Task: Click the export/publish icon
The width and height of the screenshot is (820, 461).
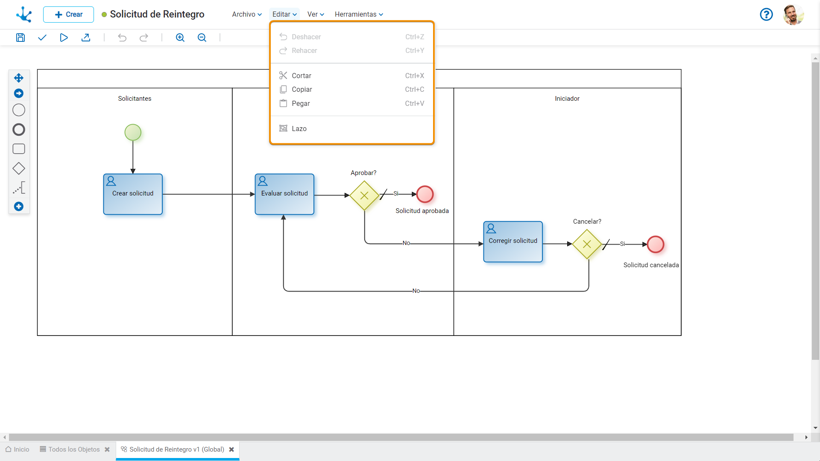Action: click(x=86, y=38)
